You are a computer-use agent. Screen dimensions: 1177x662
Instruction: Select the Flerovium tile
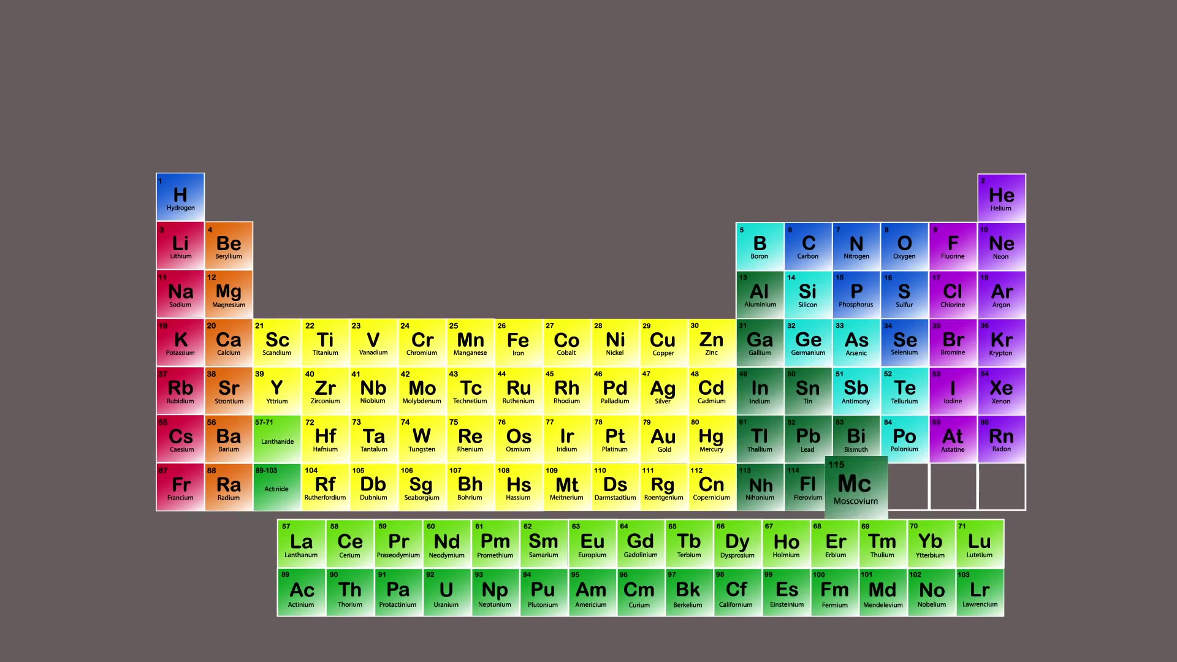click(805, 487)
